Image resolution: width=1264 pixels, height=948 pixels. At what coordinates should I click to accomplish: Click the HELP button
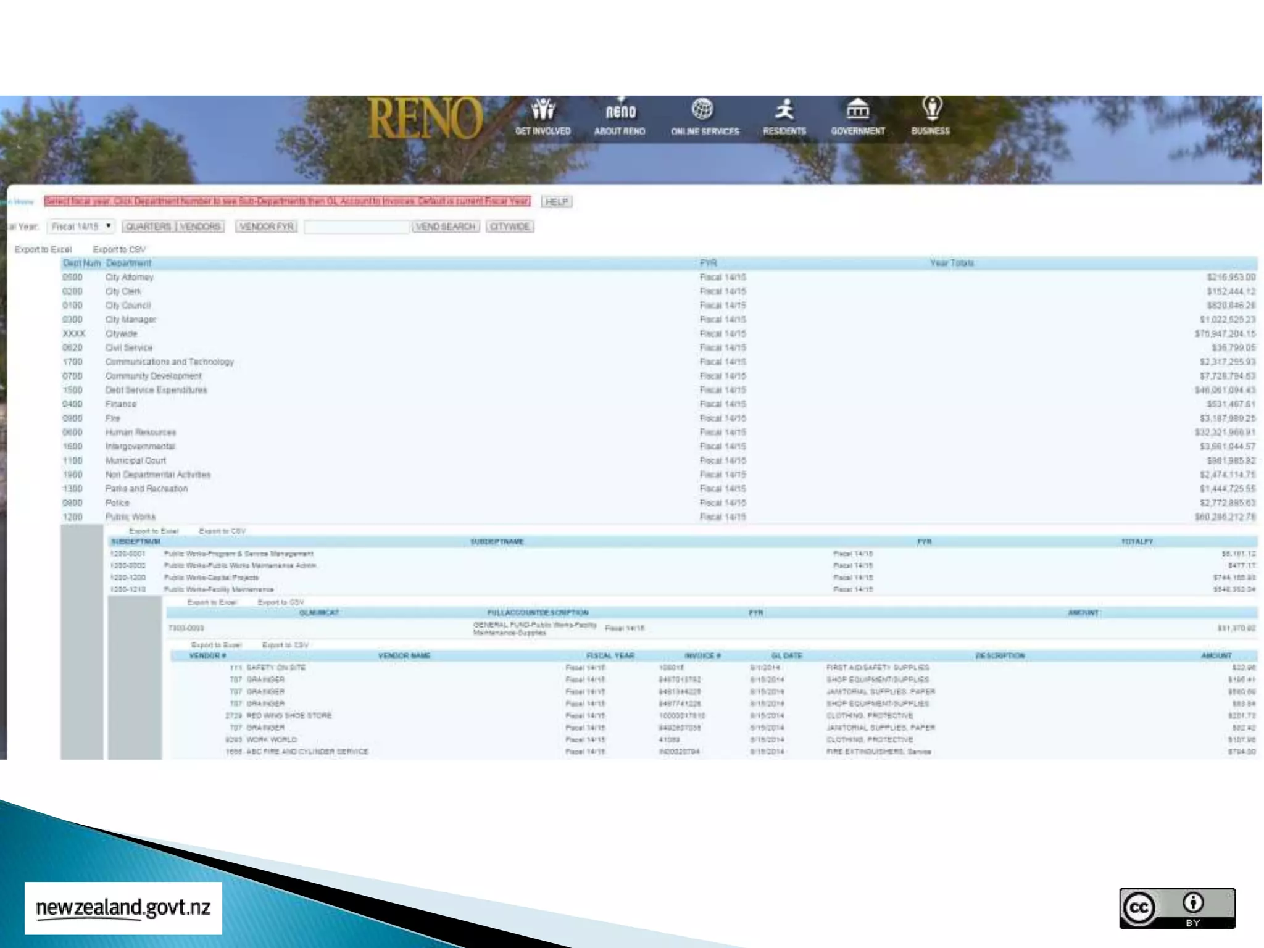557,202
